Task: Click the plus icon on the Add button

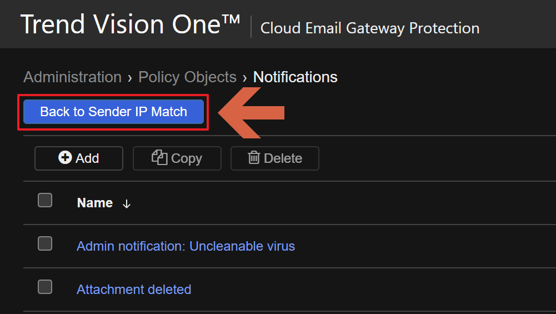Action: click(65, 158)
